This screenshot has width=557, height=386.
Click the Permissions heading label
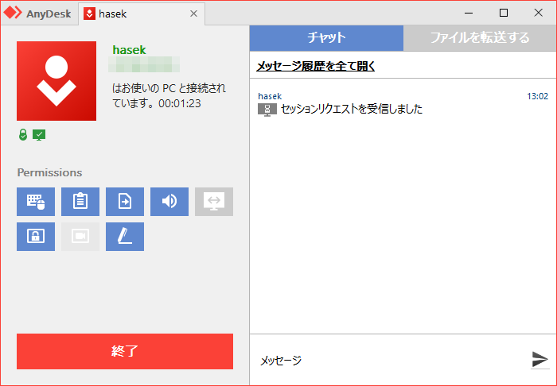(49, 172)
